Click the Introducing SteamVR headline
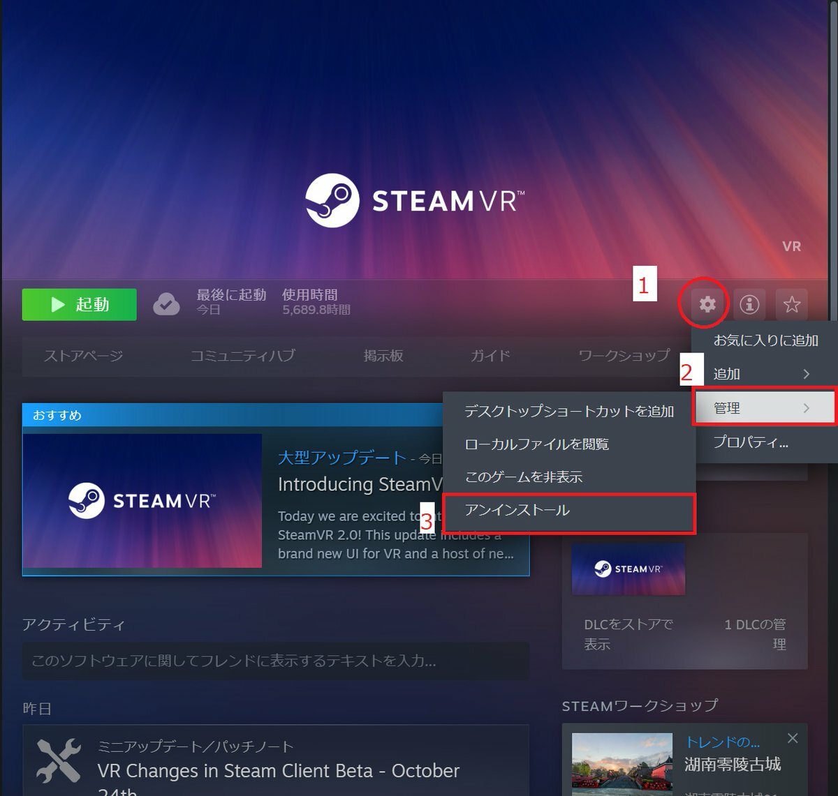Image resolution: width=838 pixels, height=796 pixels. 360,484
